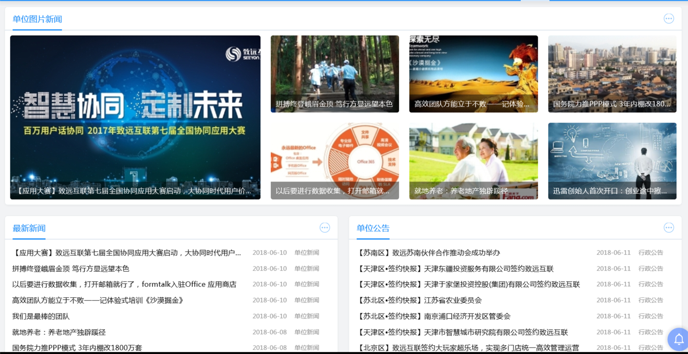
Task: Select the 单位公告 tab
Action: [373, 228]
